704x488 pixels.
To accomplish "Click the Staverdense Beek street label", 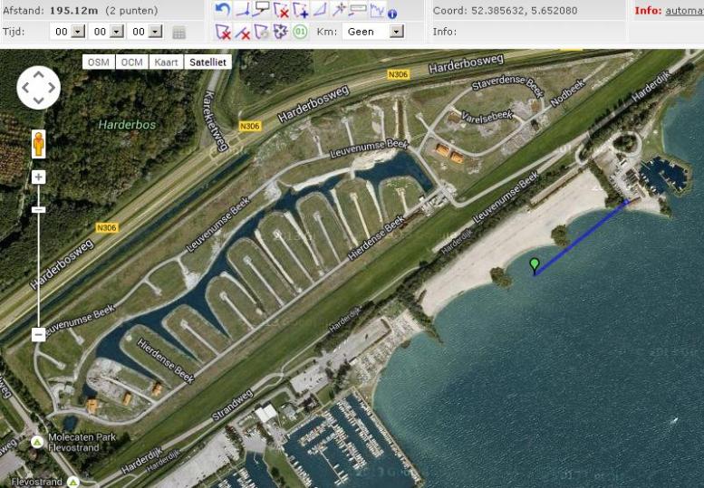I will point(507,84).
